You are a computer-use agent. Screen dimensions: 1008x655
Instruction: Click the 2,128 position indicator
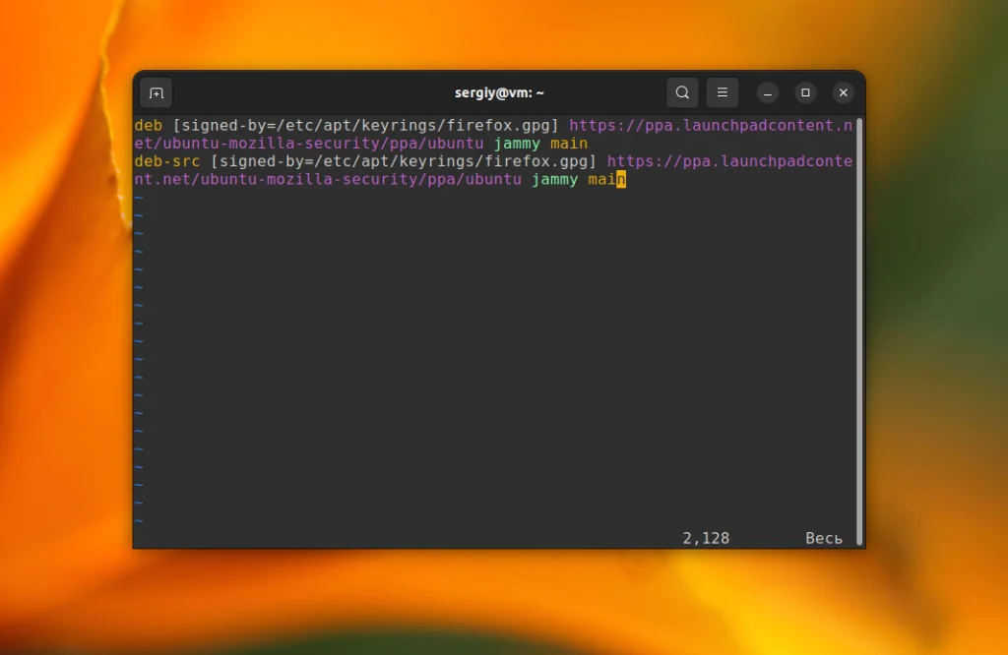pos(705,538)
